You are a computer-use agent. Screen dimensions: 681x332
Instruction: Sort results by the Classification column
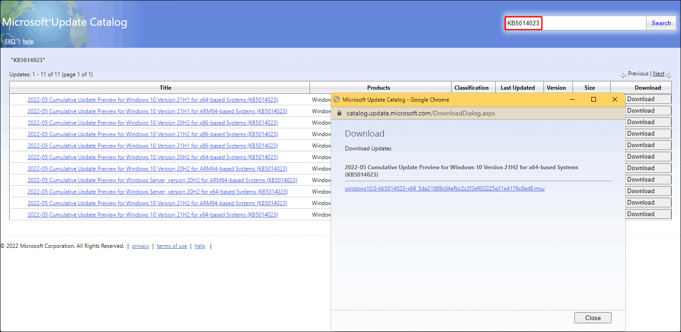[471, 88]
